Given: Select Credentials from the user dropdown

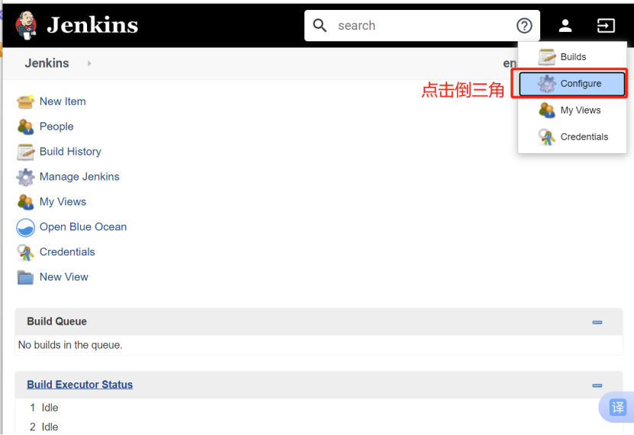Looking at the screenshot, I should pos(572,137).
